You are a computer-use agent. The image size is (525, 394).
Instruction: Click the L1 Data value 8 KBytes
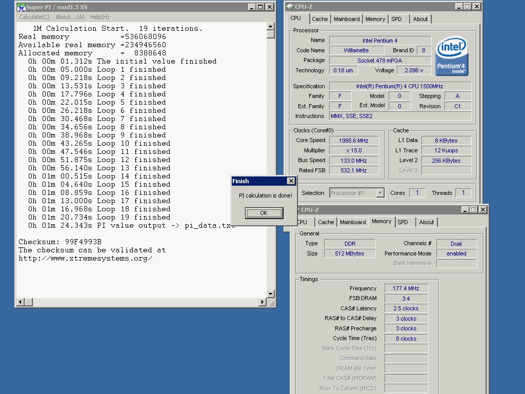click(x=446, y=141)
